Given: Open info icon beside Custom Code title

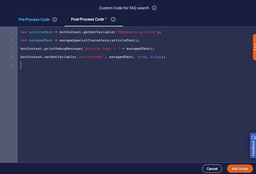Looking at the screenshot, I should pos(154,8).
